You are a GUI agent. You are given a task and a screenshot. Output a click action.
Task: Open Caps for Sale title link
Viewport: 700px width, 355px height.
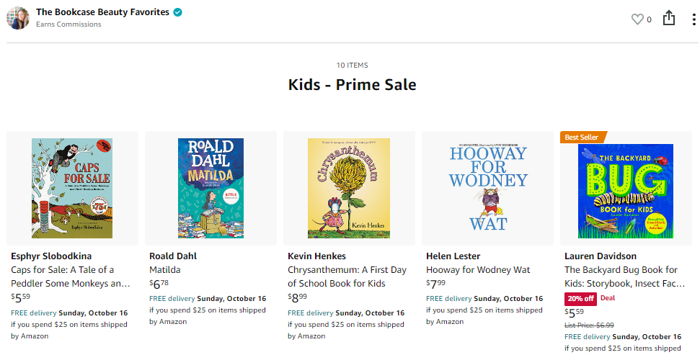click(x=71, y=277)
